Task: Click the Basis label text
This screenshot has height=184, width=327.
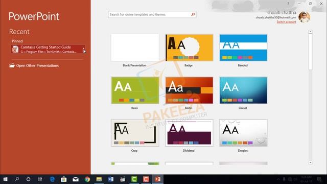Action: (x=134, y=108)
